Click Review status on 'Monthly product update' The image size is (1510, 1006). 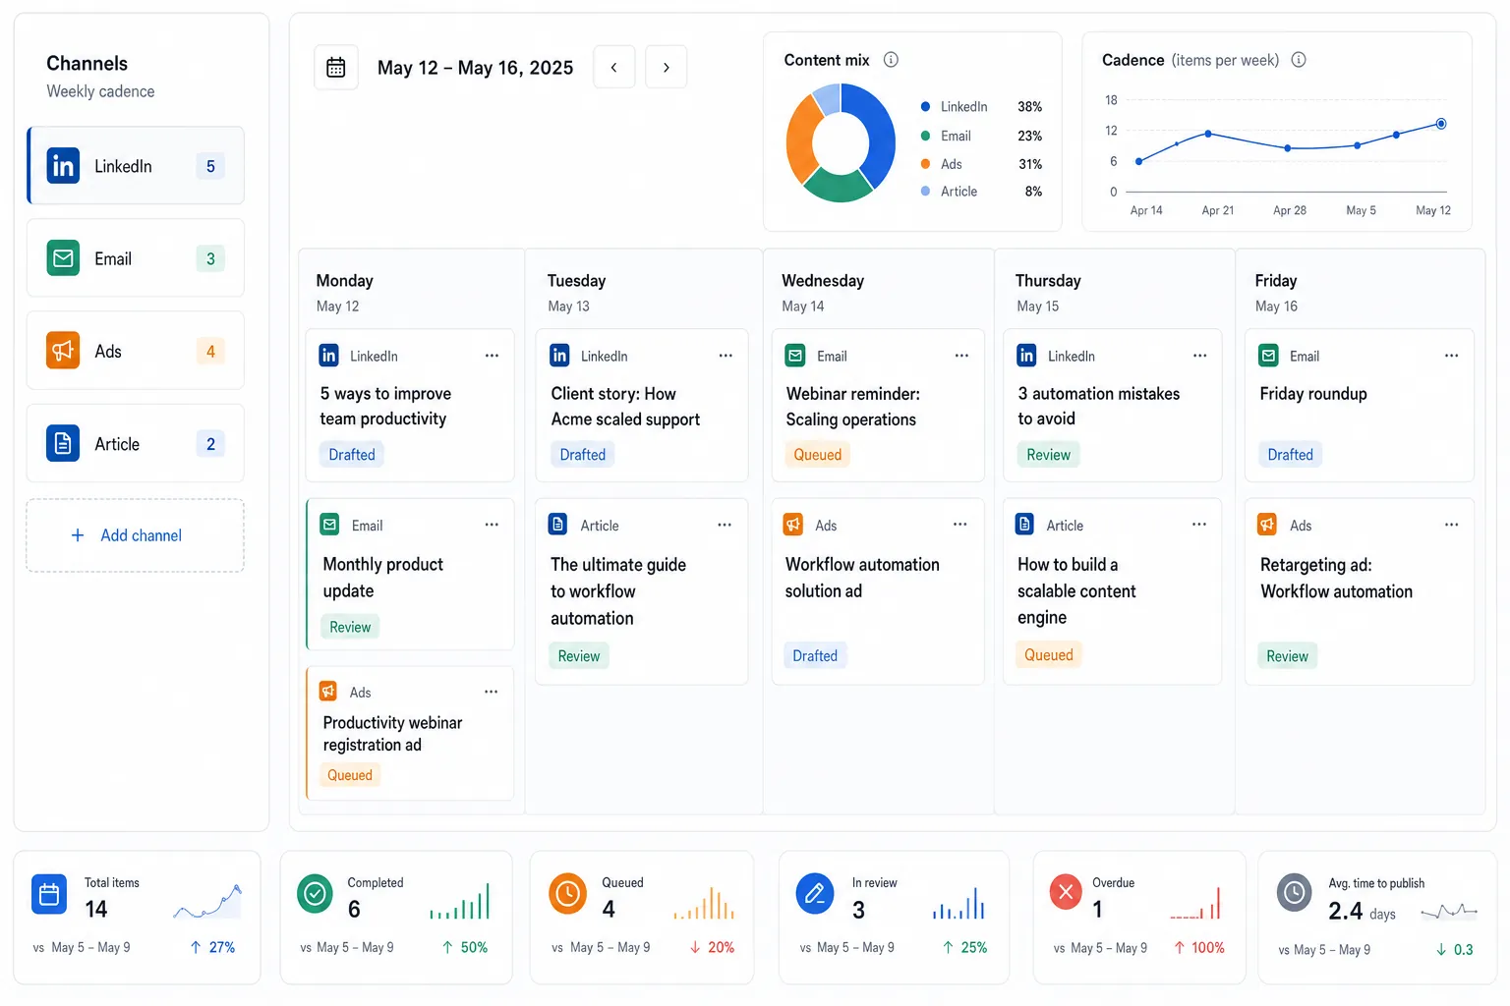350,627
